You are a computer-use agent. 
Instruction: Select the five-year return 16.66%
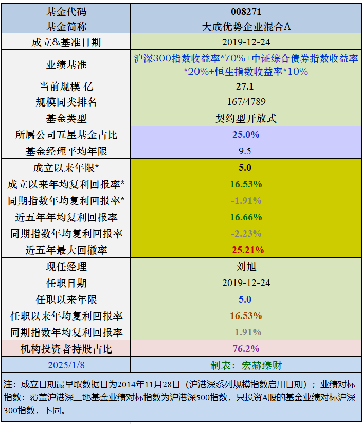click(246, 217)
